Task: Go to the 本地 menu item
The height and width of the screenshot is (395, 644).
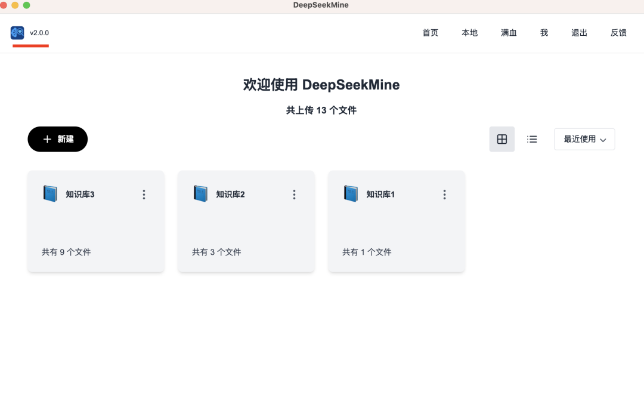Action: click(x=469, y=33)
